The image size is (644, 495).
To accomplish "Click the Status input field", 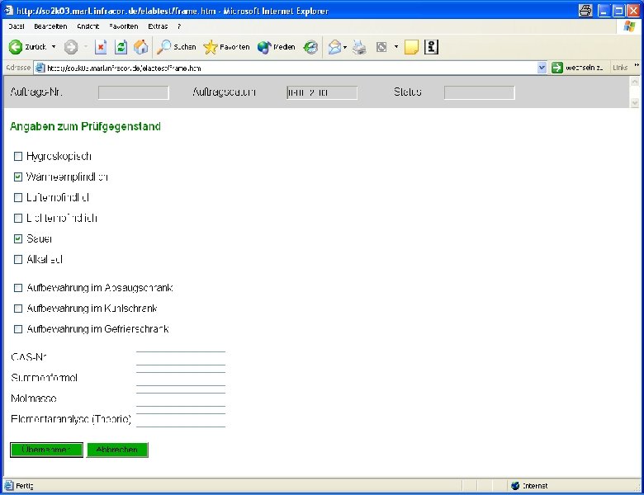I will coord(480,92).
